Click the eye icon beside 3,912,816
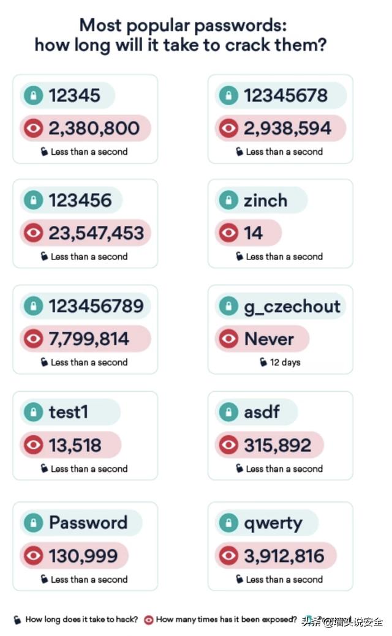The image size is (392, 636). (228, 556)
